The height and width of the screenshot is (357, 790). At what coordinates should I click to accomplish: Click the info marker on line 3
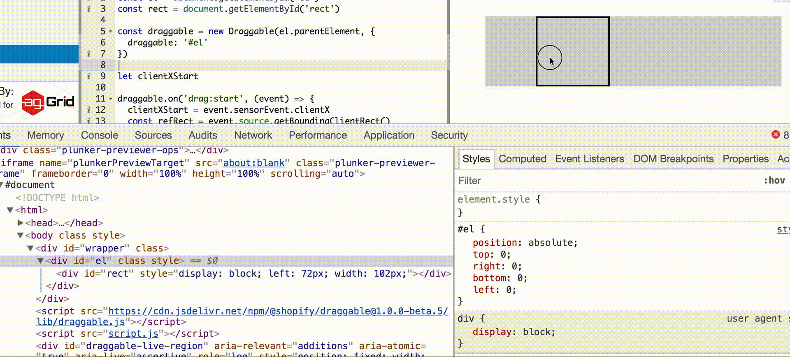pyautogui.click(x=88, y=9)
